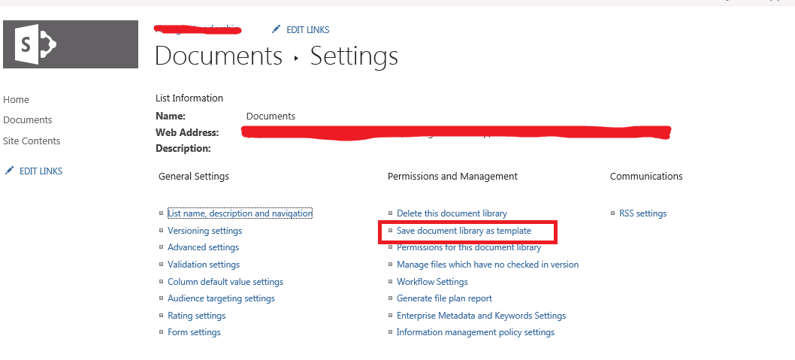Open List name, description and navigation

click(240, 213)
